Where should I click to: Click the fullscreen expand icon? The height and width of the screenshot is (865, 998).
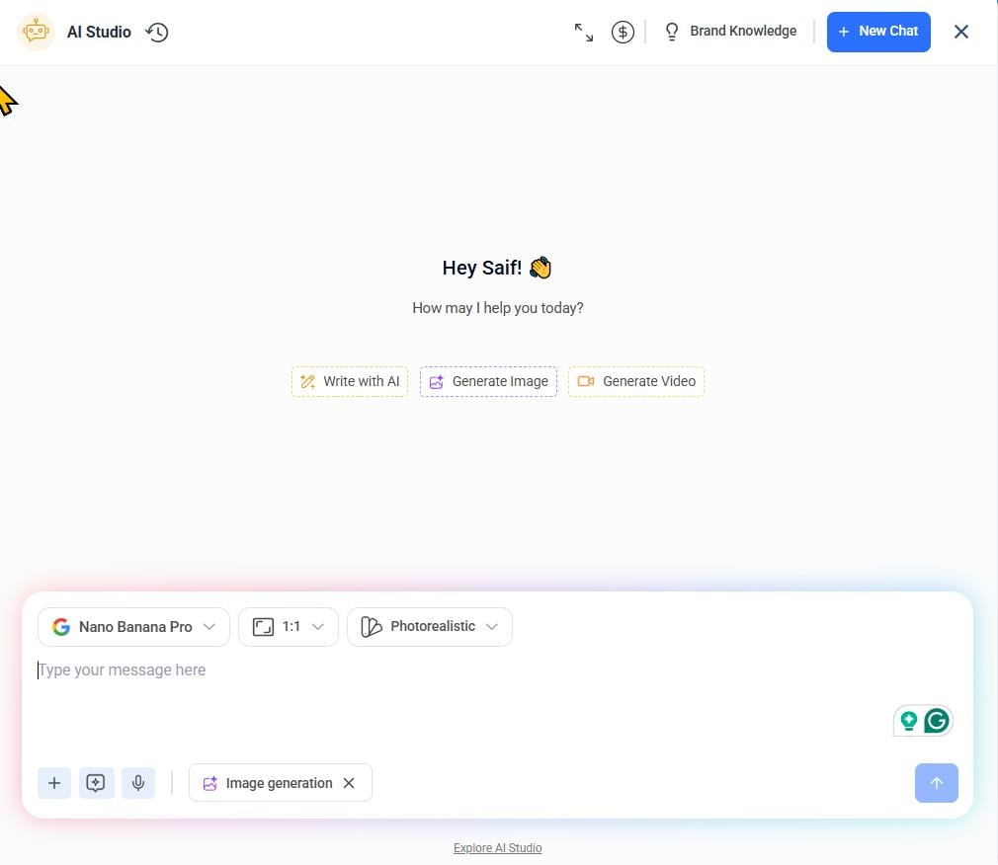(x=583, y=32)
